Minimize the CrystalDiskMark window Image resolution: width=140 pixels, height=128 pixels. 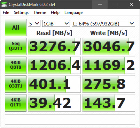pos(100,5)
